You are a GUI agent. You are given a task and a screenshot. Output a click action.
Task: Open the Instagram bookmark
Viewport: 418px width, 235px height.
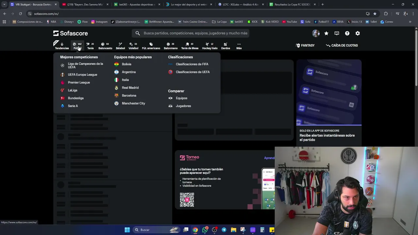(x=99, y=22)
